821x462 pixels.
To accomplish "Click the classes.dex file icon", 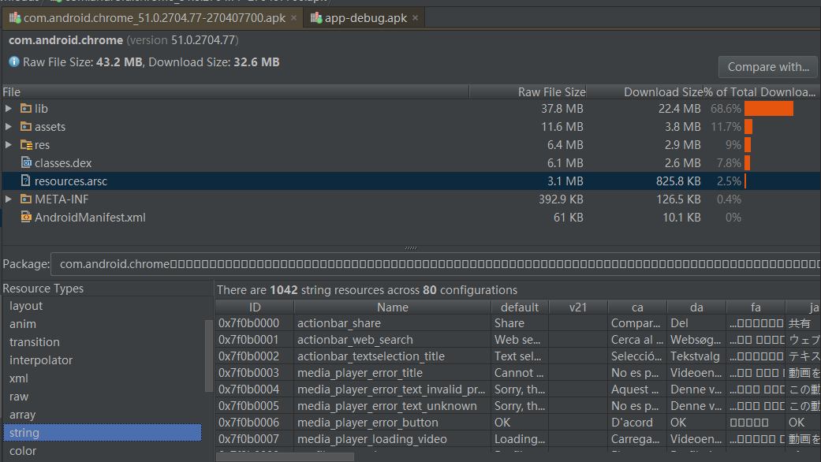I will (26, 162).
